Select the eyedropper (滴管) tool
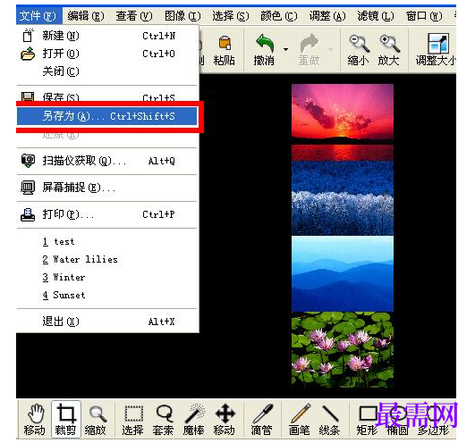This screenshot has width=475, height=443. tap(261, 420)
